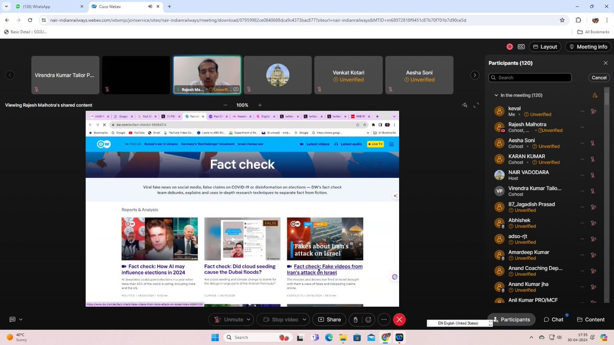614x345 pixels.
Task: Open the Content panel
Action: (x=591, y=319)
